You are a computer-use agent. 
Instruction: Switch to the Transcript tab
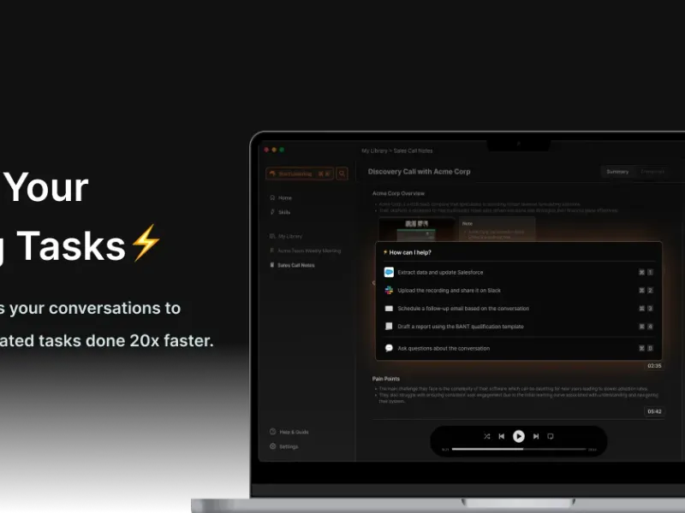tap(652, 171)
